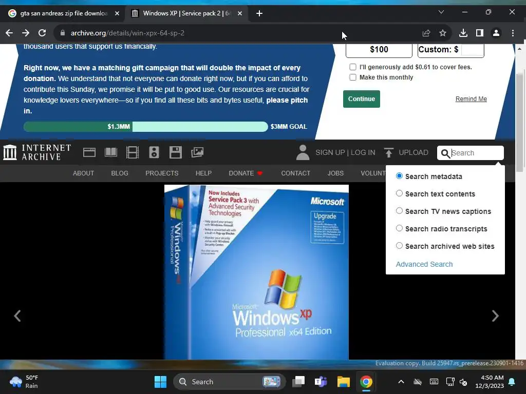Open the CONTACT menu item

(295, 173)
